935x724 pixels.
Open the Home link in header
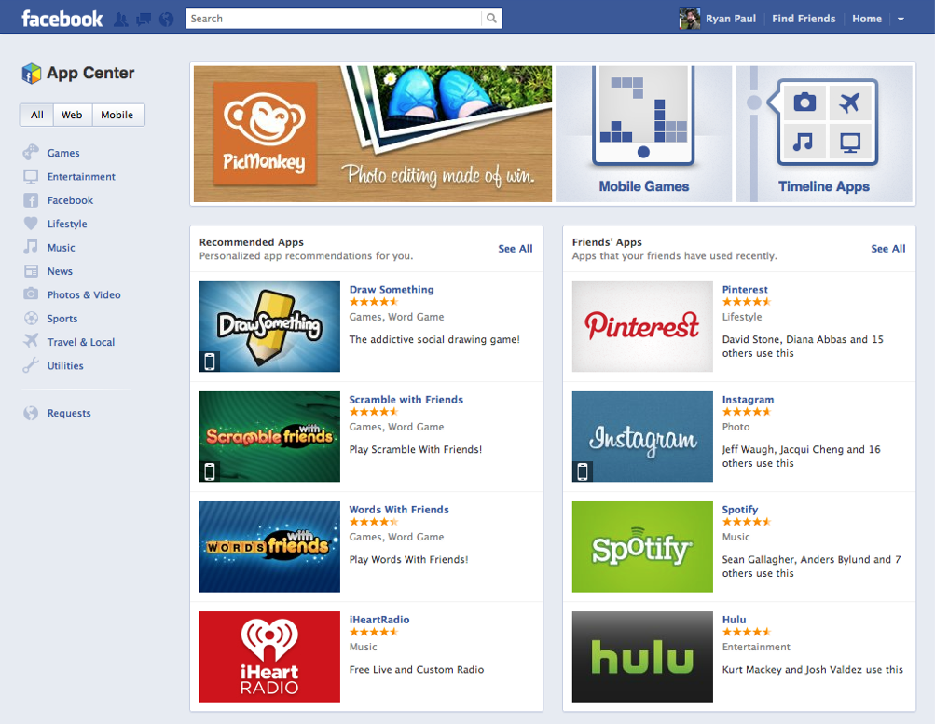tap(866, 19)
